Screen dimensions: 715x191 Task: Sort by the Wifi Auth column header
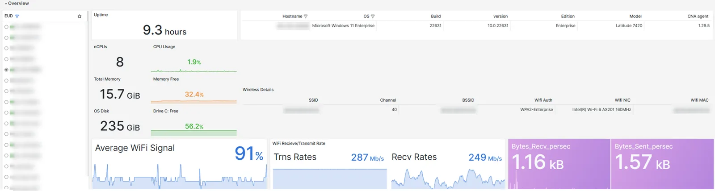pyautogui.click(x=543, y=100)
